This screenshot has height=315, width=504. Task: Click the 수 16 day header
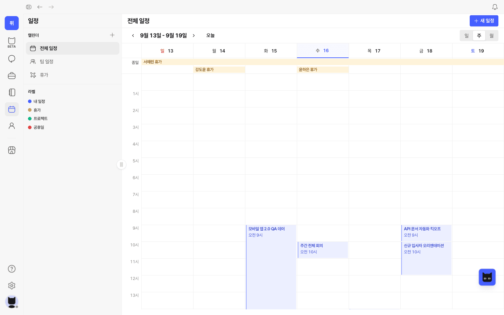(323, 51)
